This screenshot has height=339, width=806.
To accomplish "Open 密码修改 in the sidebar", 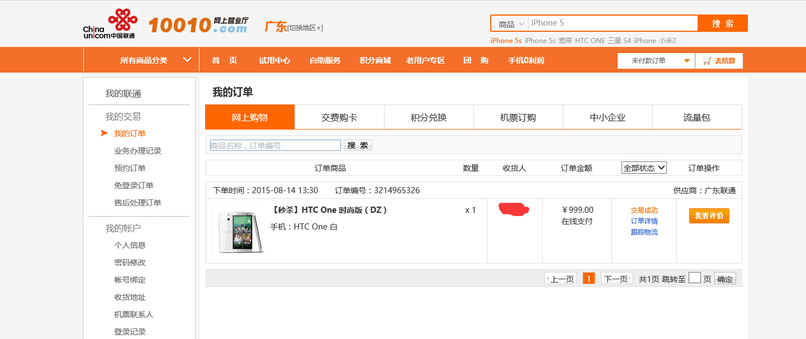I will pyautogui.click(x=130, y=262).
